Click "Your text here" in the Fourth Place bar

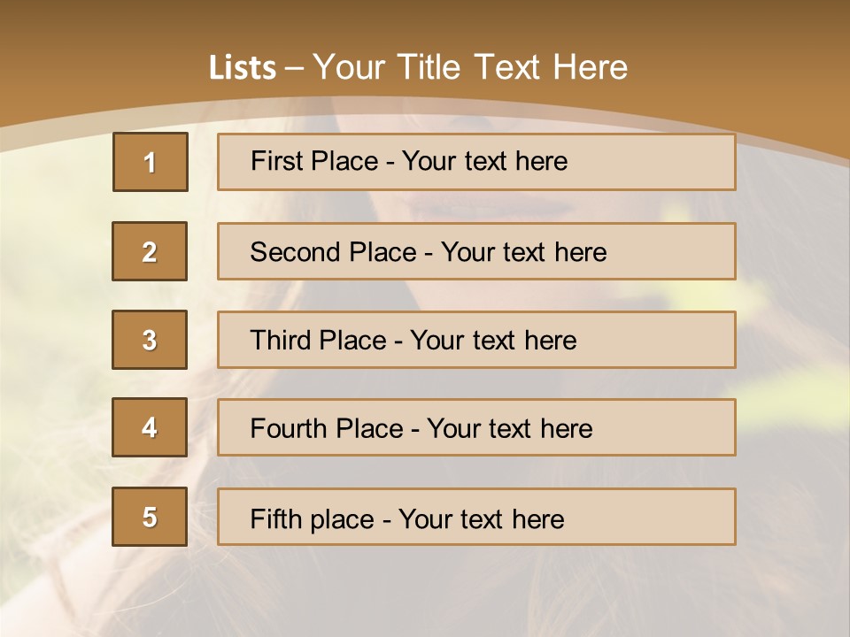509,429
